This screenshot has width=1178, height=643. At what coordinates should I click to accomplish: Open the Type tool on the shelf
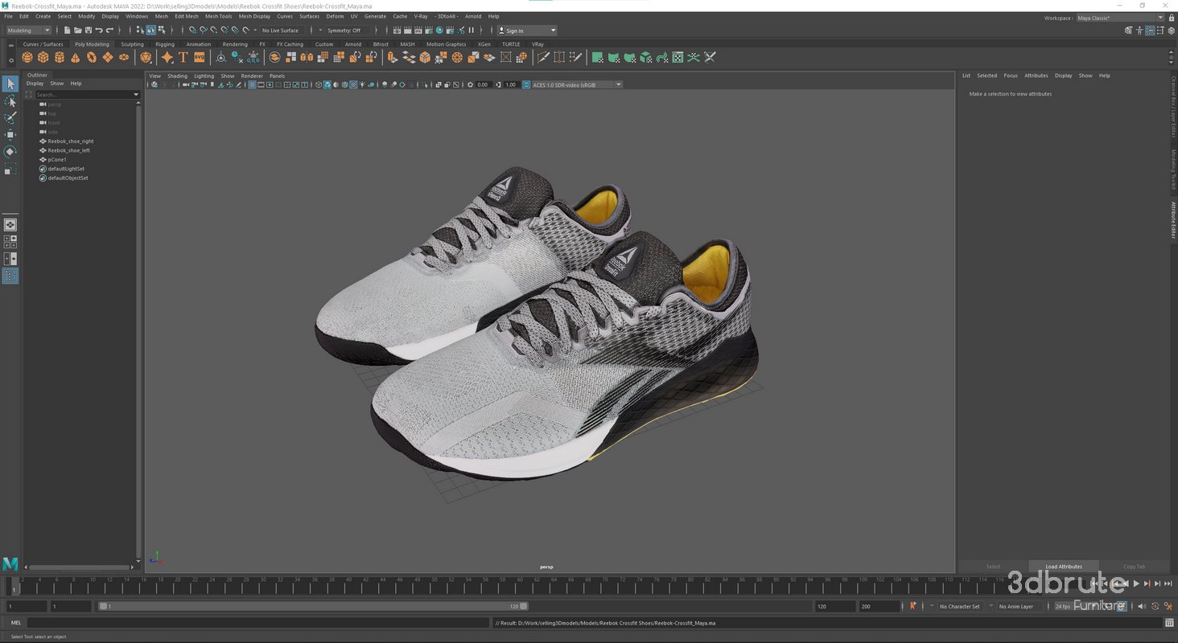183,57
